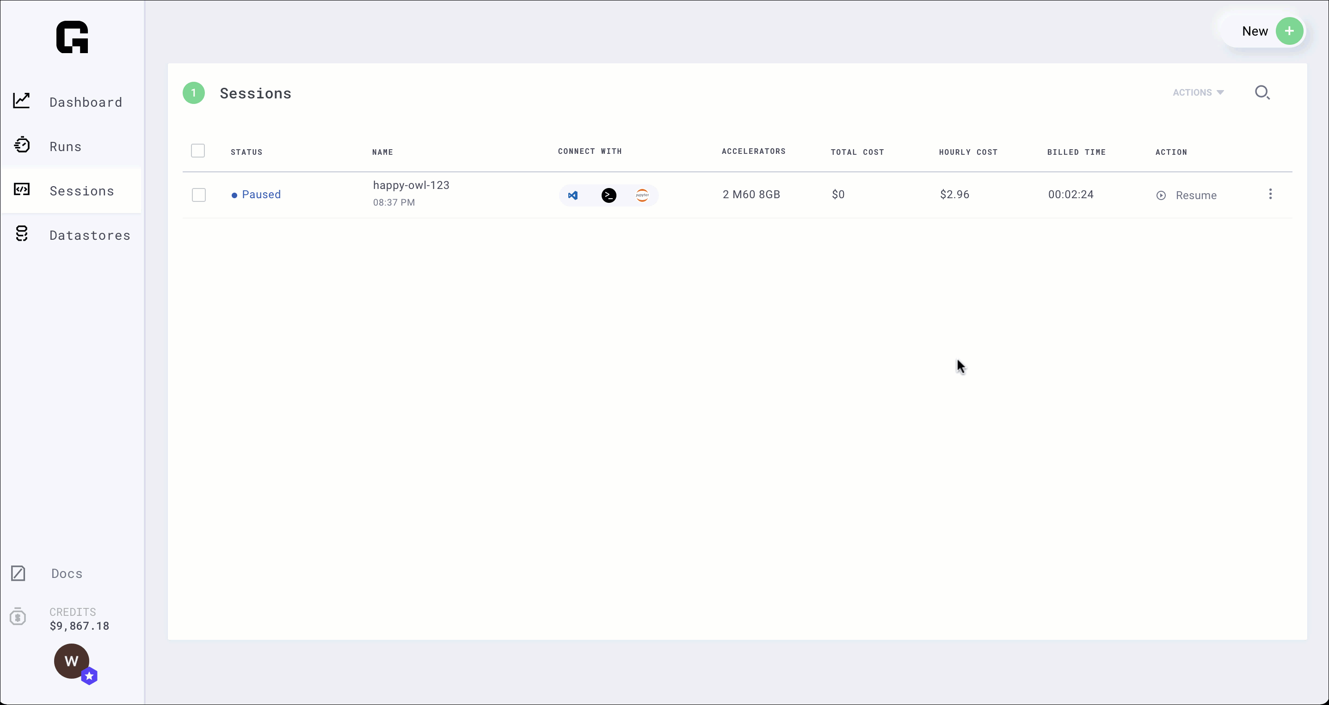Image resolution: width=1329 pixels, height=705 pixels.
Task: Click the Datastores database icon
Action: (x=22, y=233)
